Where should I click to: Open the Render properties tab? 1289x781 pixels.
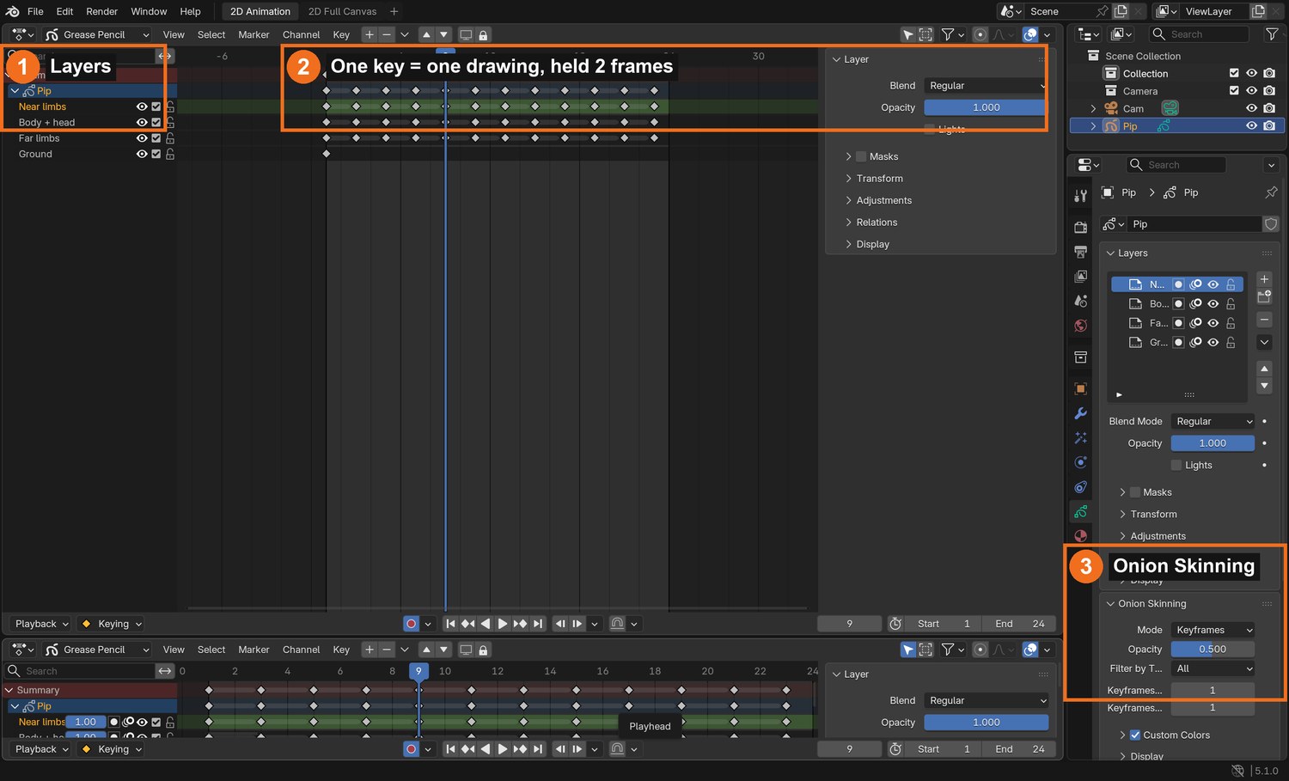click(1081, 227)
